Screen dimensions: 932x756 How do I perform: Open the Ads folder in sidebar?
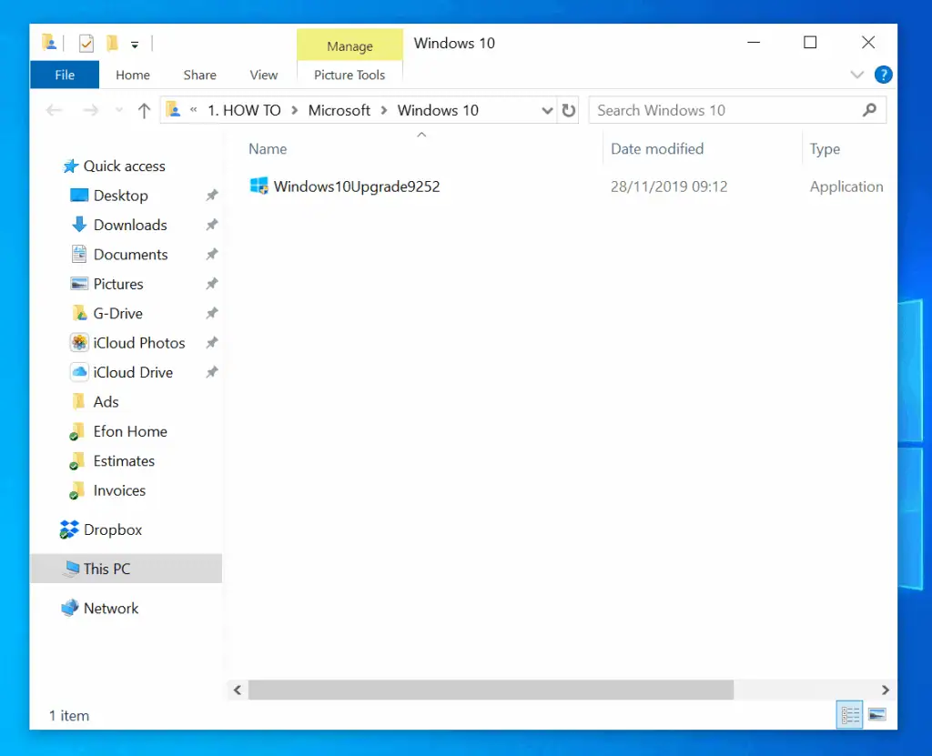tap(106, 402)
